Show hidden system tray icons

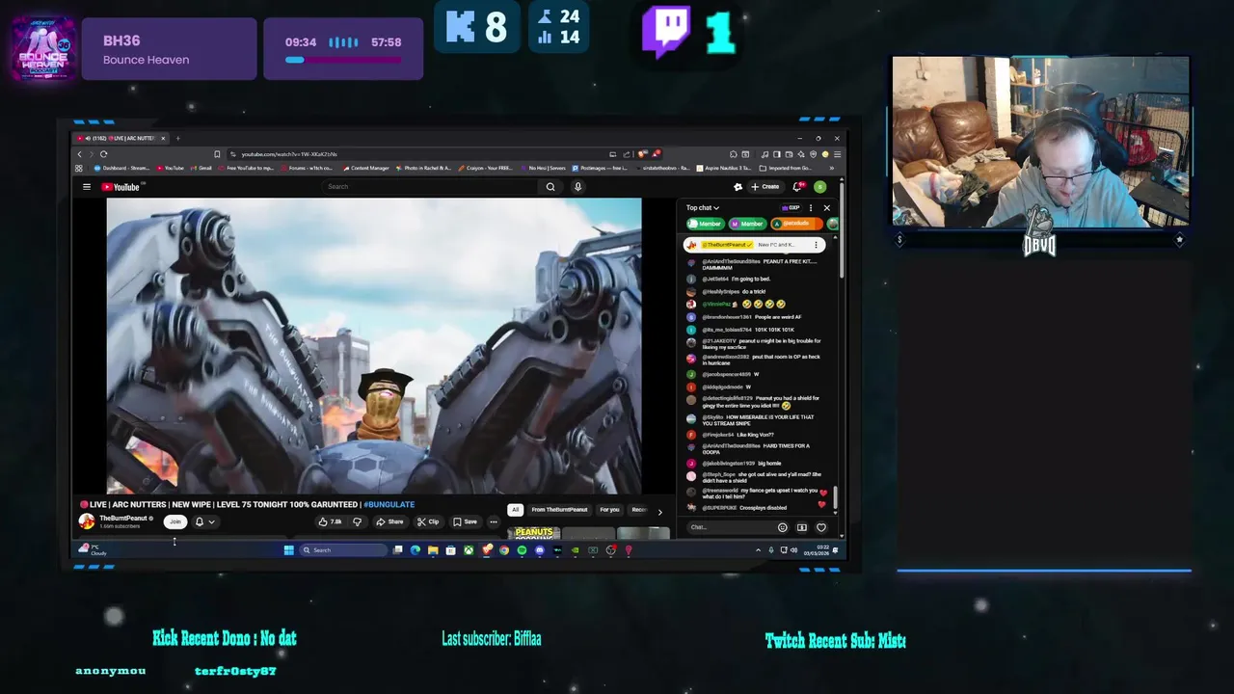(x=758, y=550)
